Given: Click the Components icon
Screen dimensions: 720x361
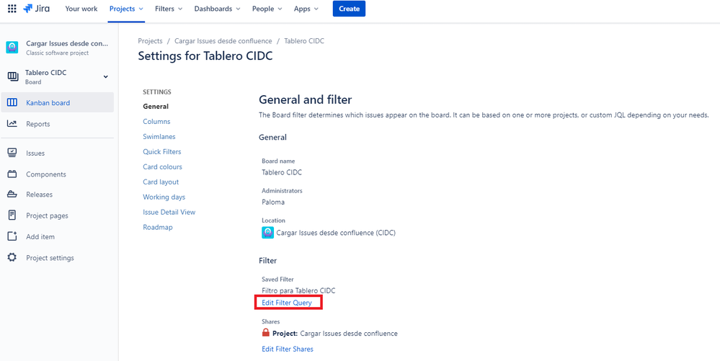Looking at the screenshot, I should click(12, 174).
